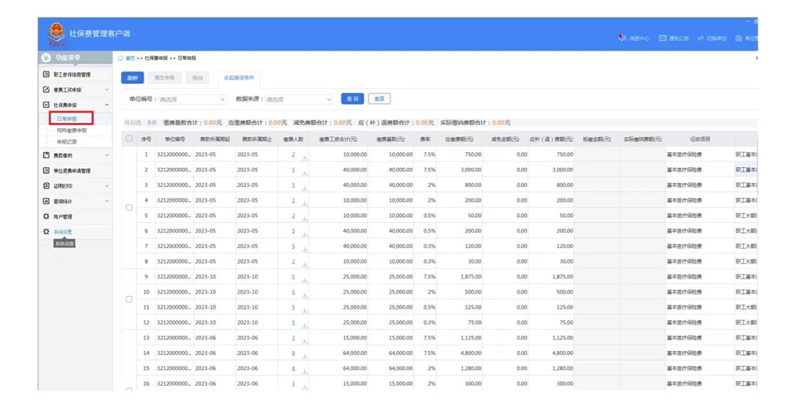796x410 pixels.
Task: Expand the 缴费工资申报 menu chevron
Action: (107, 90)
